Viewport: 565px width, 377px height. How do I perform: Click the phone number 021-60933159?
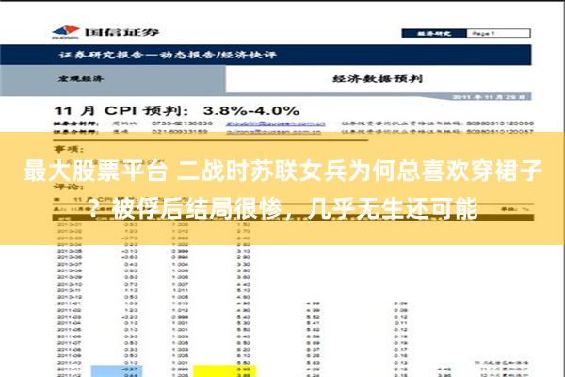click(179, 132)
